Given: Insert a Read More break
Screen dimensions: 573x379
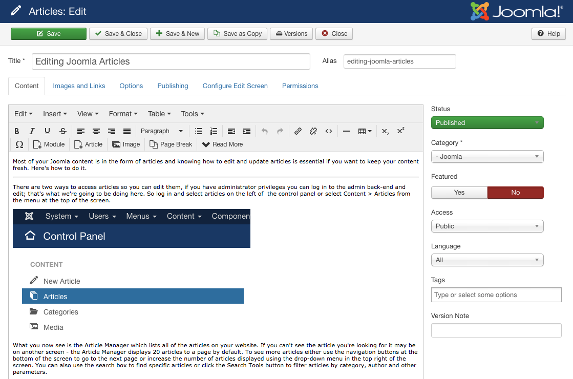Looking at the screenshot, I should [222, 144].
